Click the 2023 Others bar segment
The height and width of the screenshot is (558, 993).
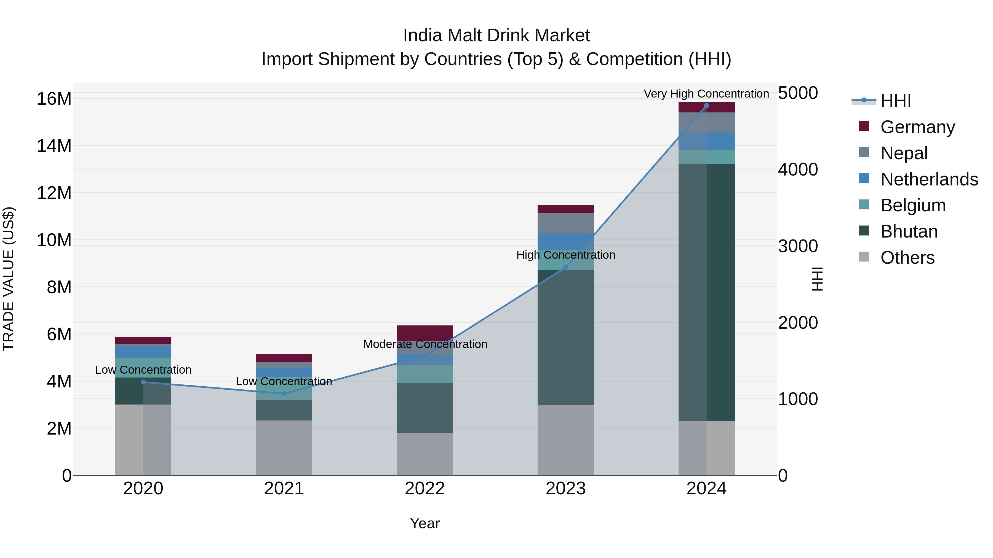(x=565, y=440)
